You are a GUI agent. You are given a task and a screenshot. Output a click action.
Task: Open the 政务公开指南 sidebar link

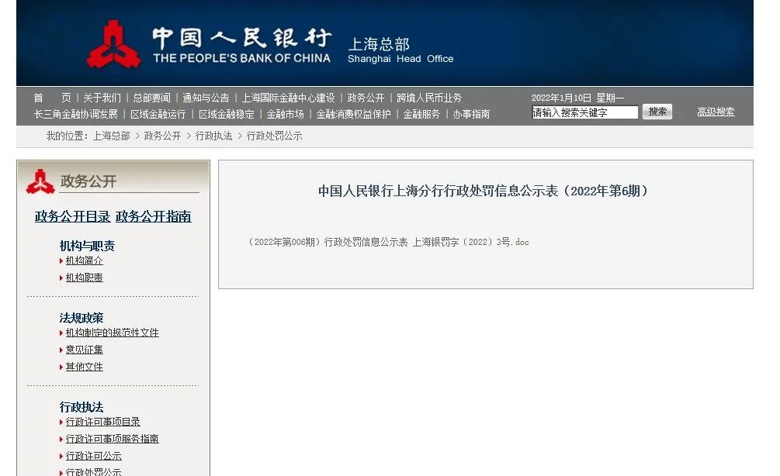pos(153,216)
